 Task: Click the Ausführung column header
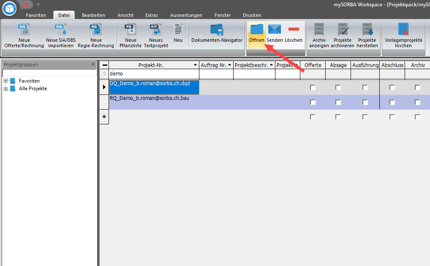[x=365, y=65]
